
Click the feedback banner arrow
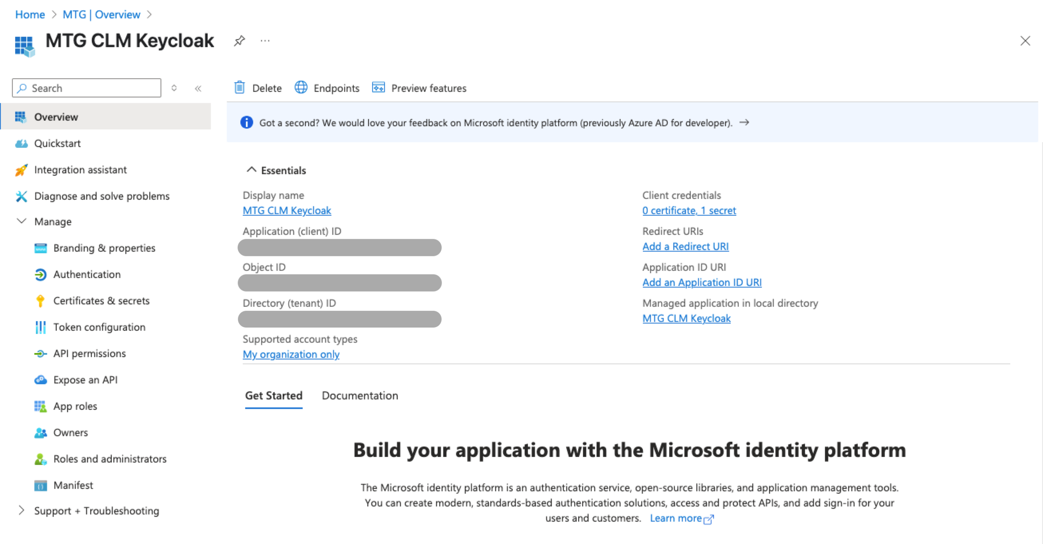point(744,122)
